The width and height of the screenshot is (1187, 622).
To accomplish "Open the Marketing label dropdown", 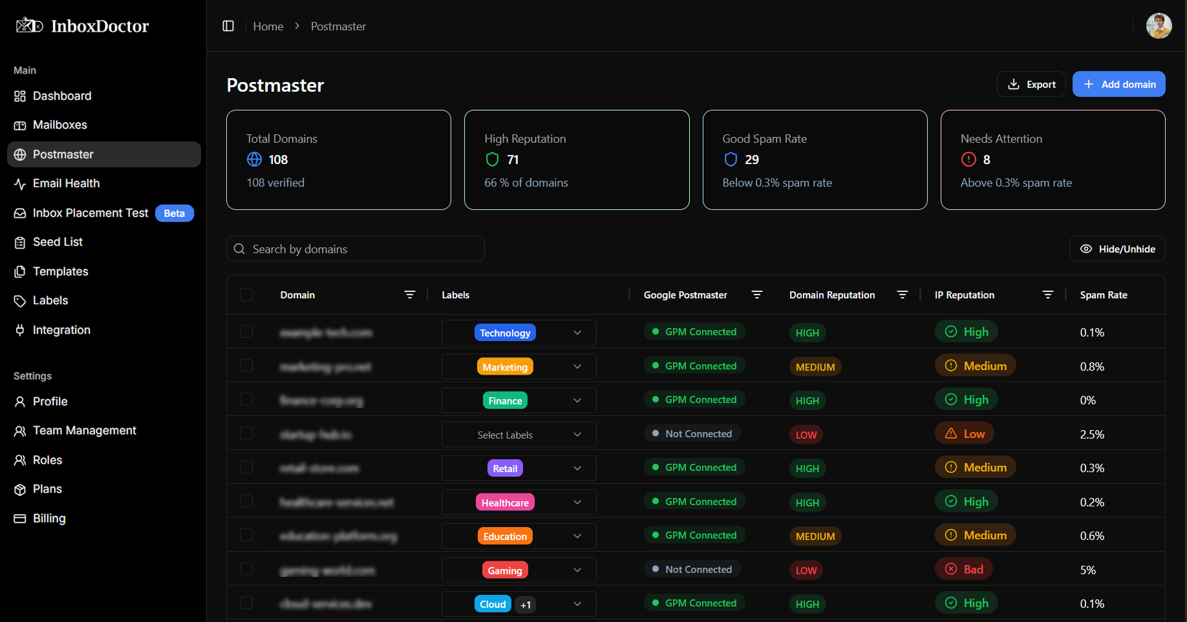I will pos(577,367).
